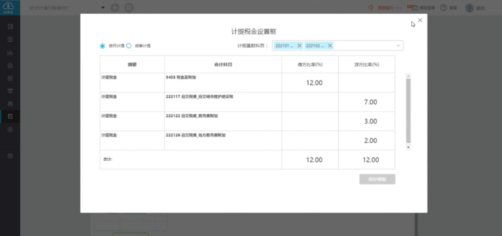502x236 pixels.
Task: Click the 222122 应交税费_教育费附加 cell
Action: [x=223, y=121]
